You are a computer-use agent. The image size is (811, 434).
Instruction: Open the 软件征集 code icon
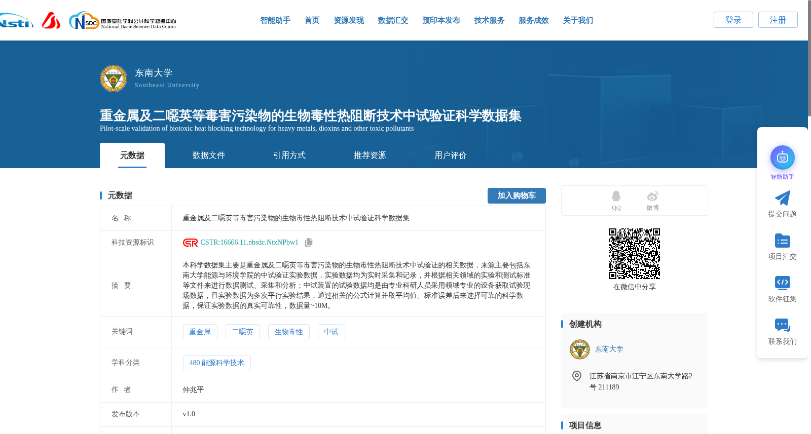pos(782,283)
